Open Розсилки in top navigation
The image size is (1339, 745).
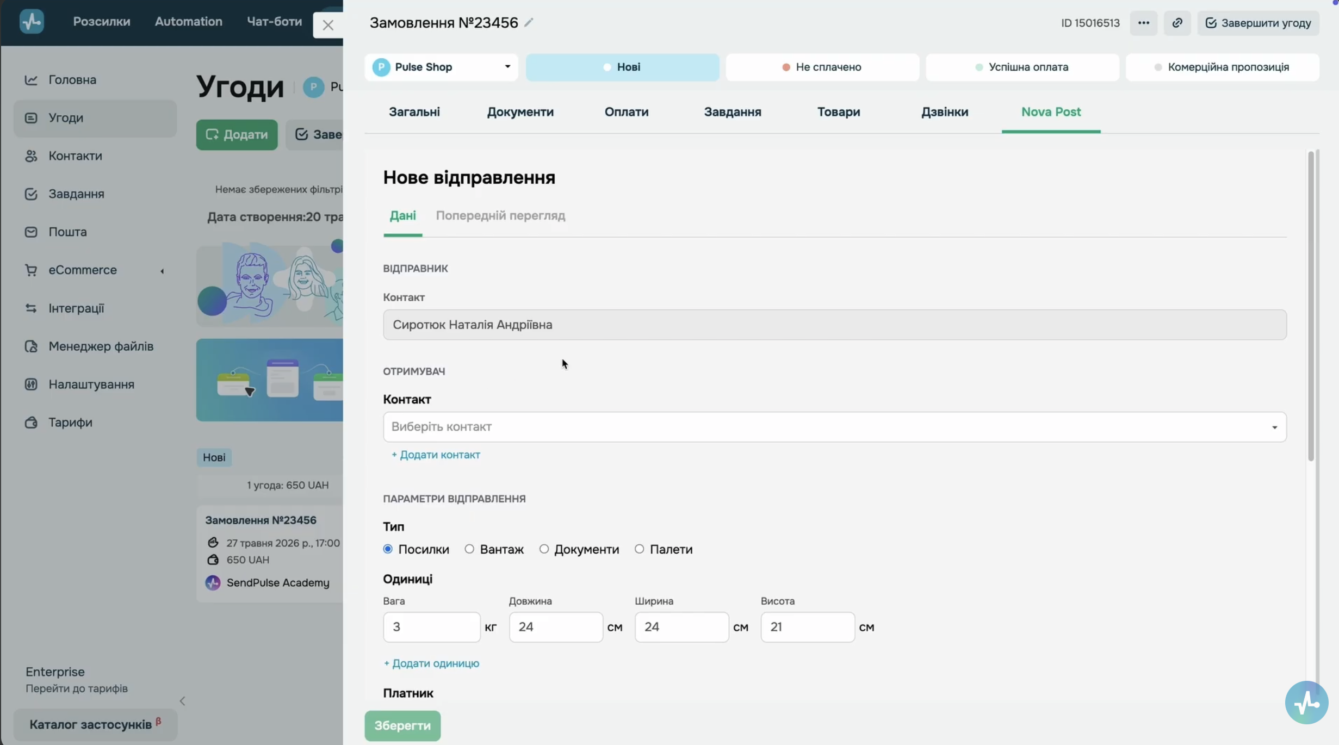(x=102, y=22)
